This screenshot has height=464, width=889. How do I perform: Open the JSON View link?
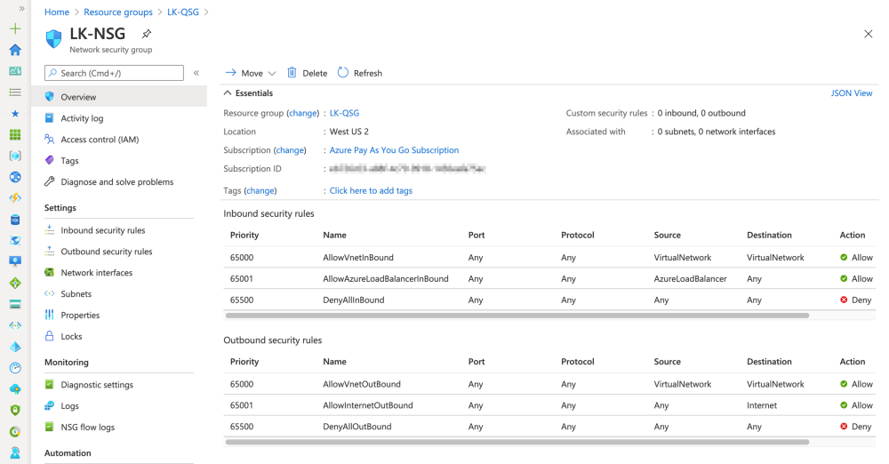coord(851,93)
